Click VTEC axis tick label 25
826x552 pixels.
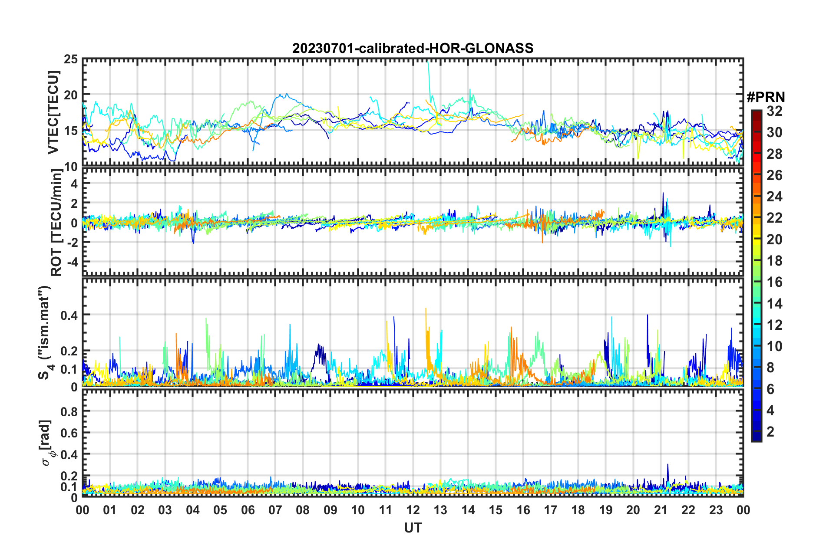(x=70, y=59)
